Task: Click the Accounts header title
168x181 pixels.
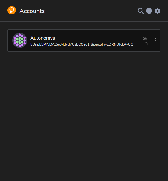Action: coord(32,11)
